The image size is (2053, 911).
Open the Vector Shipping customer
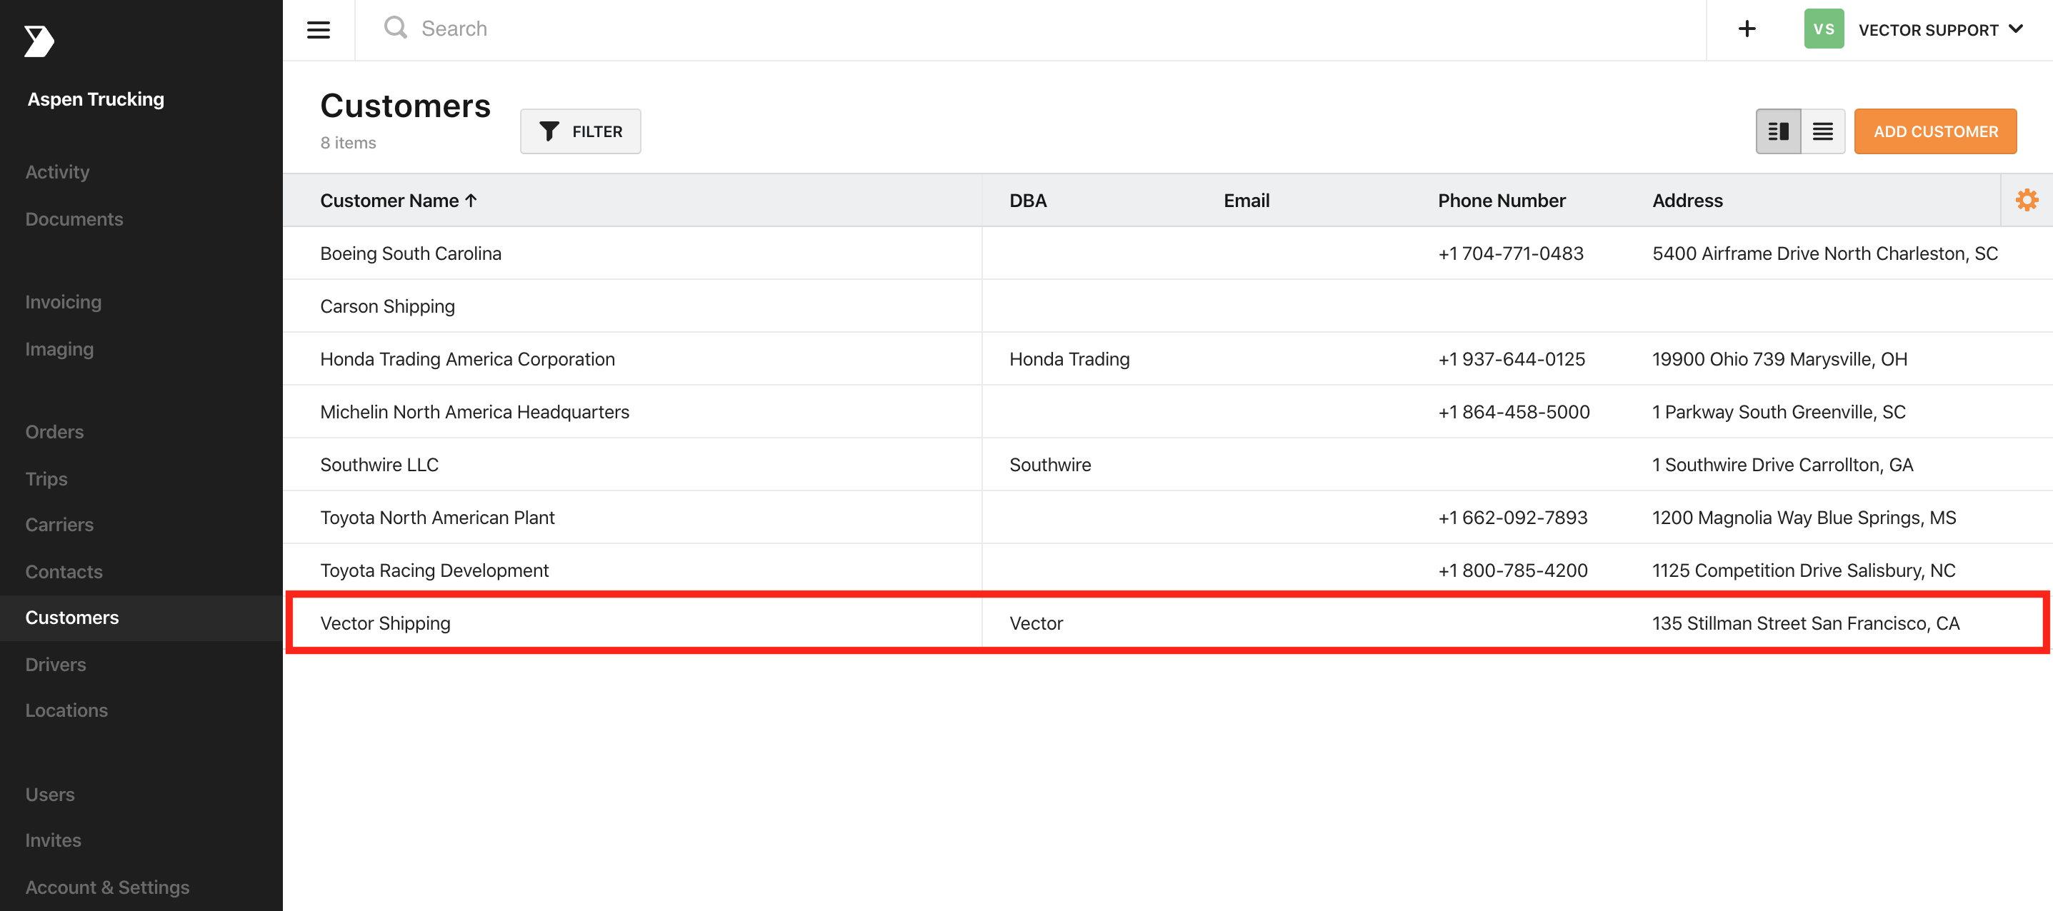[1169, 623]
